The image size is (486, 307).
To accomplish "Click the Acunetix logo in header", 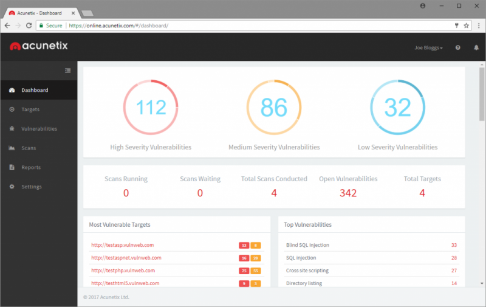I will (x=39, y=46).
